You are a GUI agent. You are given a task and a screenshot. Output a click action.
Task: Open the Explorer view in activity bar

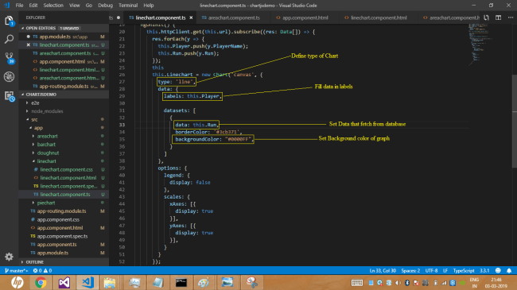coord(10,21)
